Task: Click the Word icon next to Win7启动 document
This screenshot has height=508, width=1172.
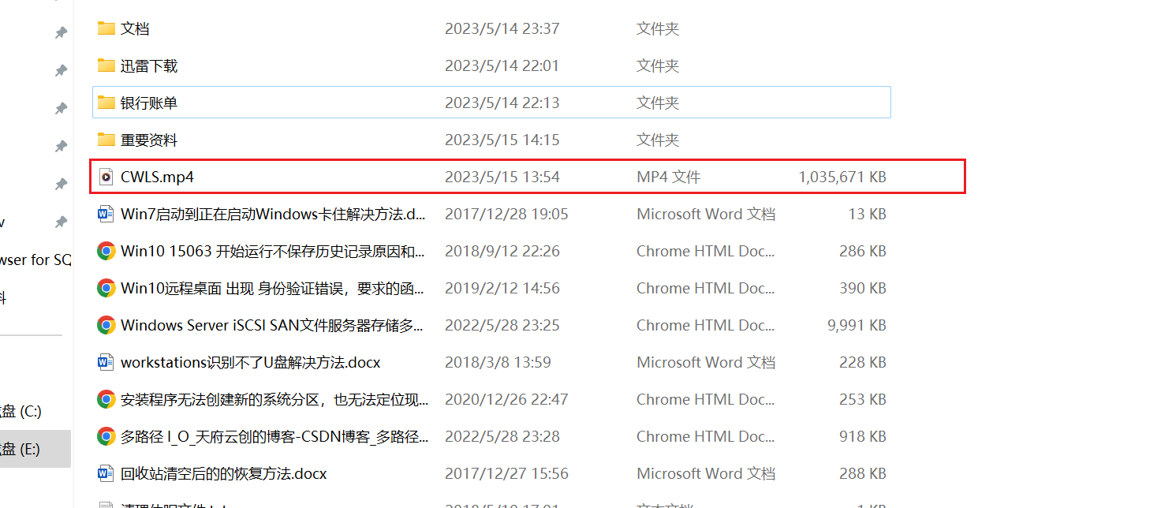Action: coord(106,213)
